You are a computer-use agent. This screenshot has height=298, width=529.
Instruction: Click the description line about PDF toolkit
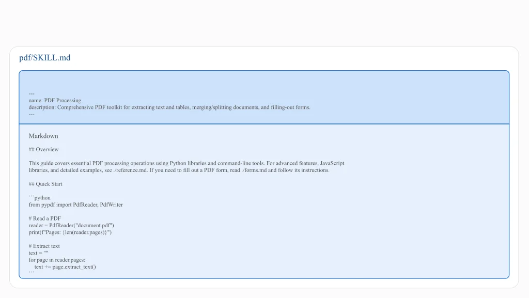(169, 107)
